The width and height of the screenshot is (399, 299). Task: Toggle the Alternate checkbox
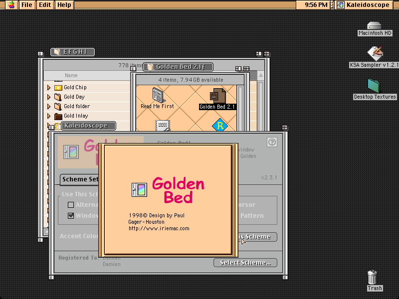click(x=71, y=205)
